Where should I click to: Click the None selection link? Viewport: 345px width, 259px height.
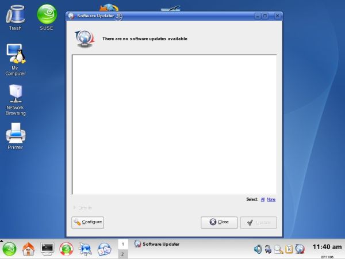click(x=271, y=200)
